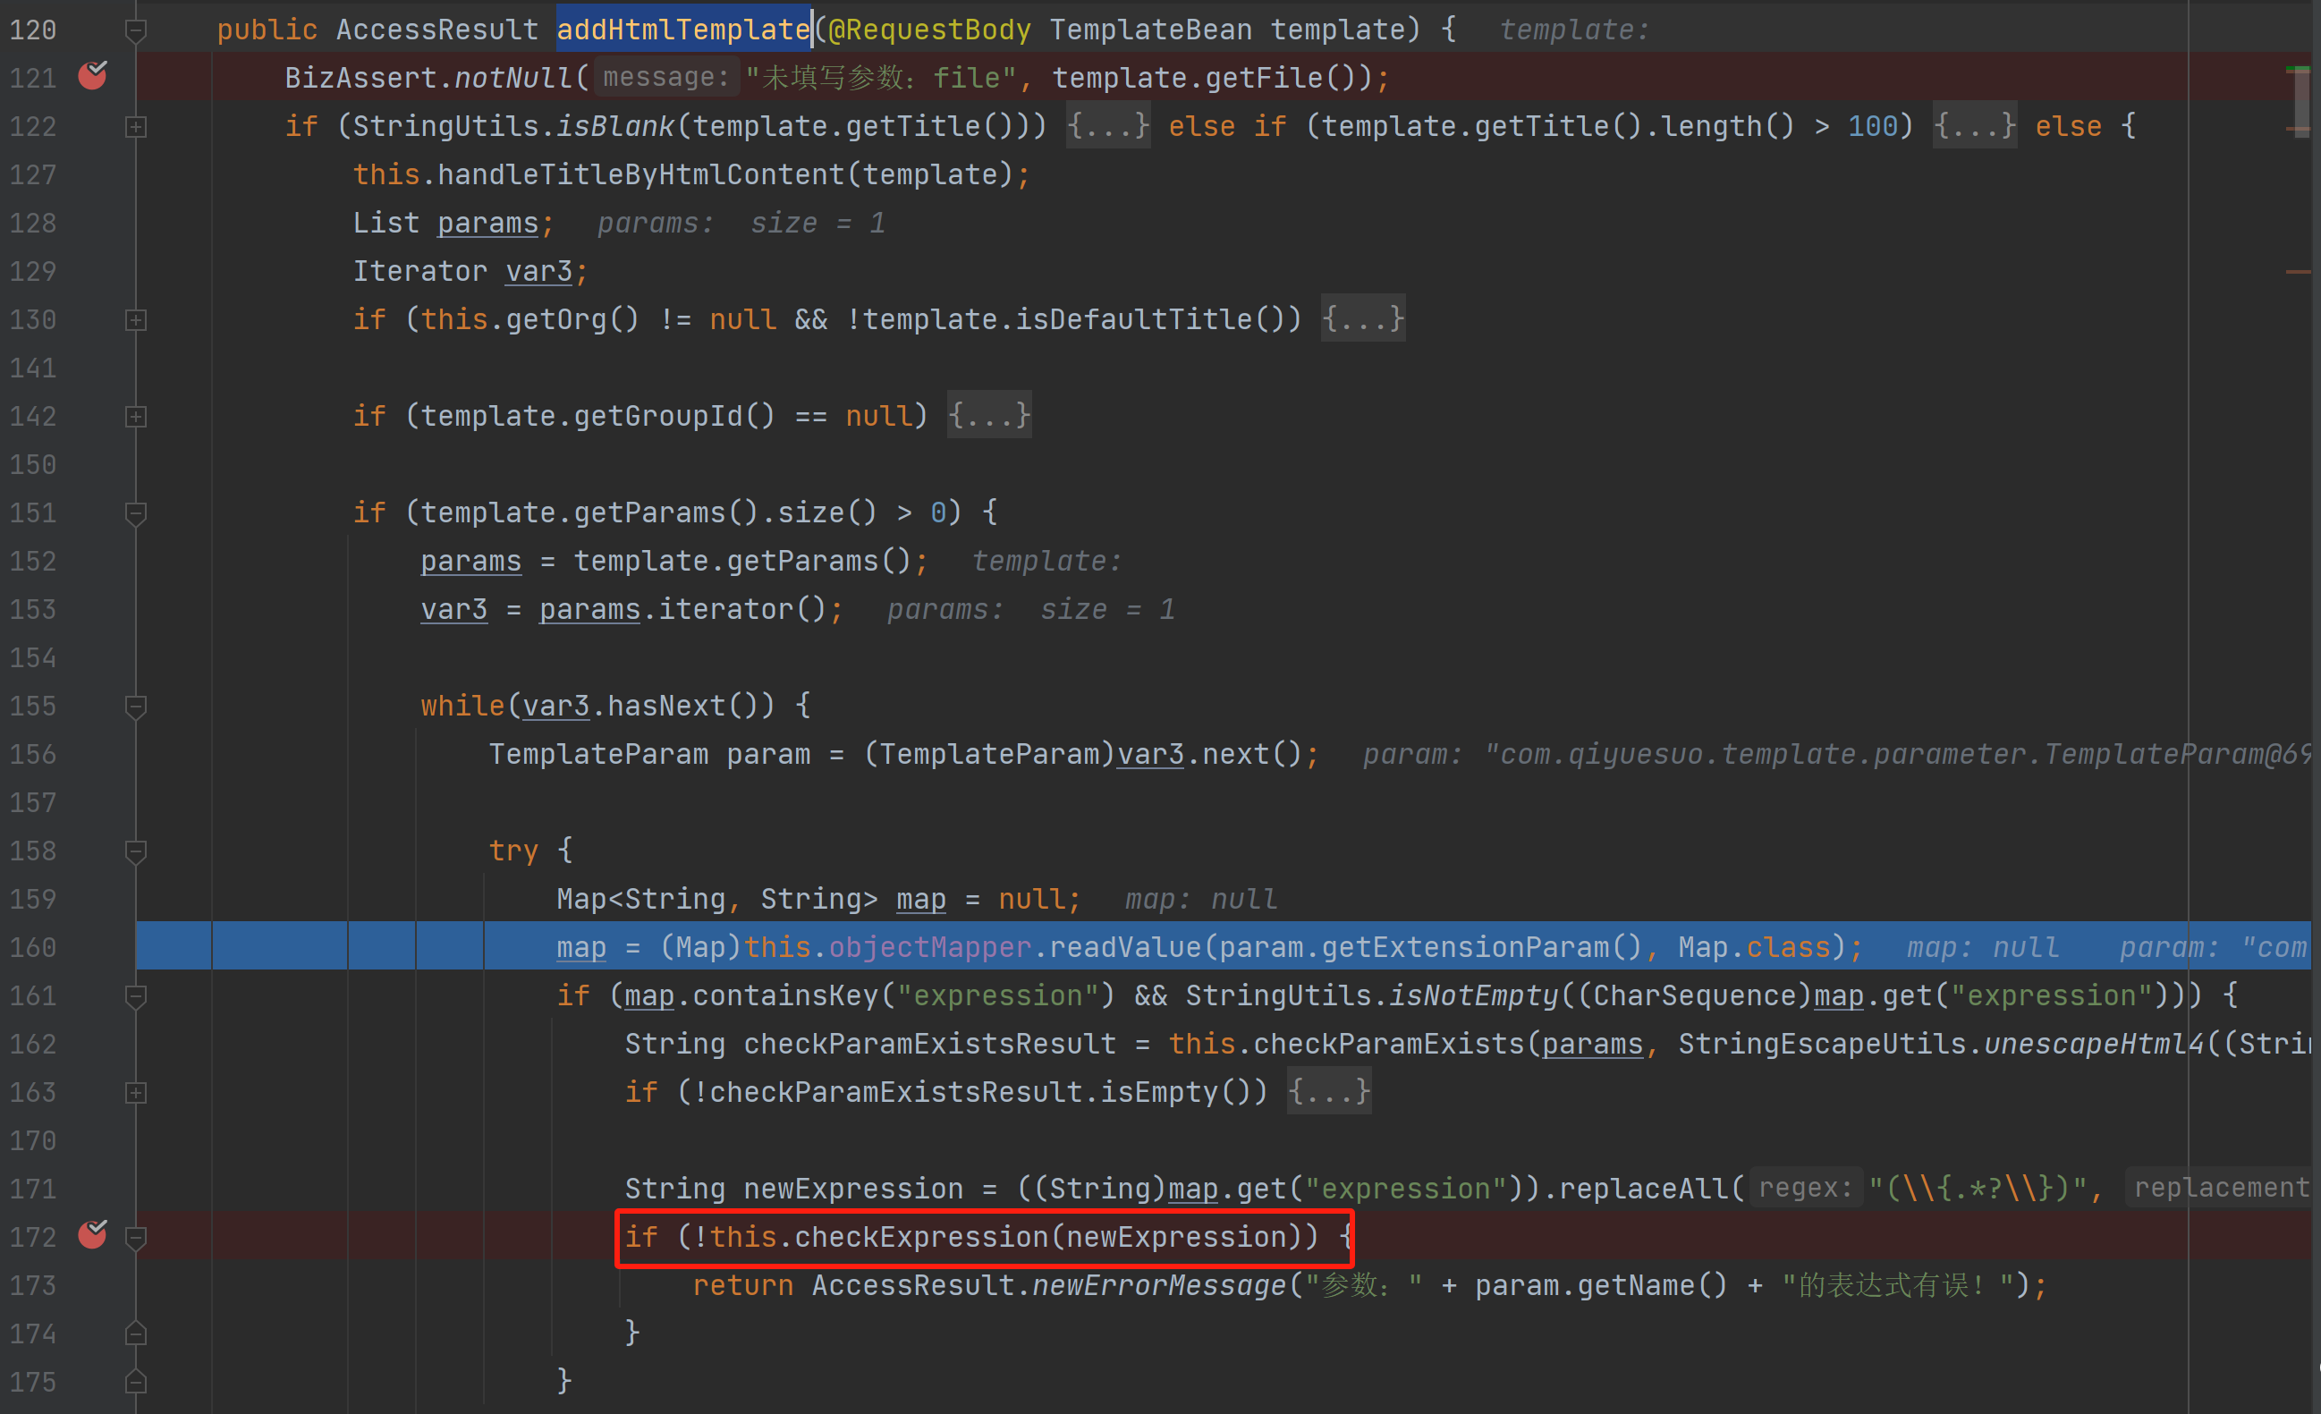This screenshot has height=1414, width=2321.
Task: Click the fold icon beside line 172
Action: coord(136,1238)
